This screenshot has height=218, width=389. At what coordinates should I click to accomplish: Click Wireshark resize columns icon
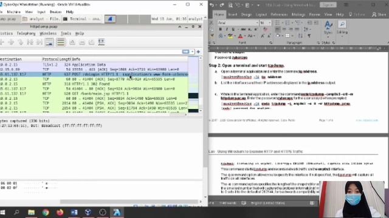coord(102,42)
